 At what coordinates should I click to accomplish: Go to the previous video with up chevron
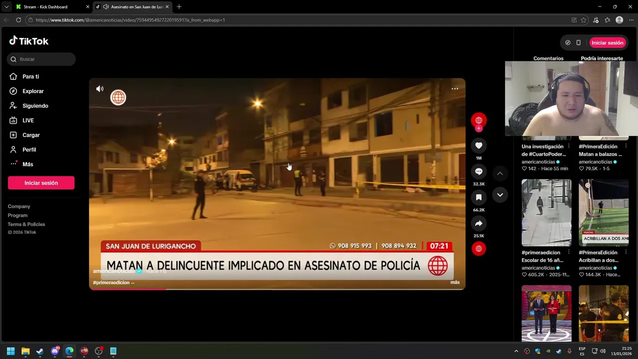pos(500,173)
